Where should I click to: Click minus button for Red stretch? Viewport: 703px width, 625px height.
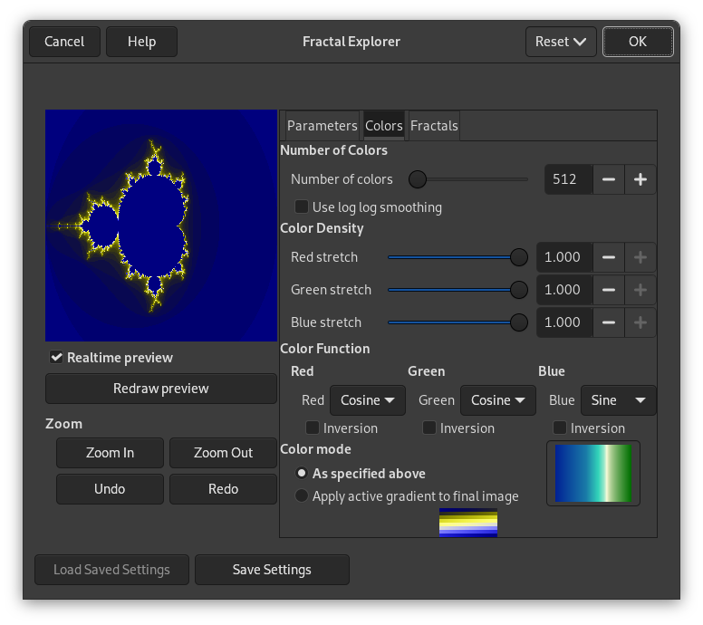pos(609,257)
